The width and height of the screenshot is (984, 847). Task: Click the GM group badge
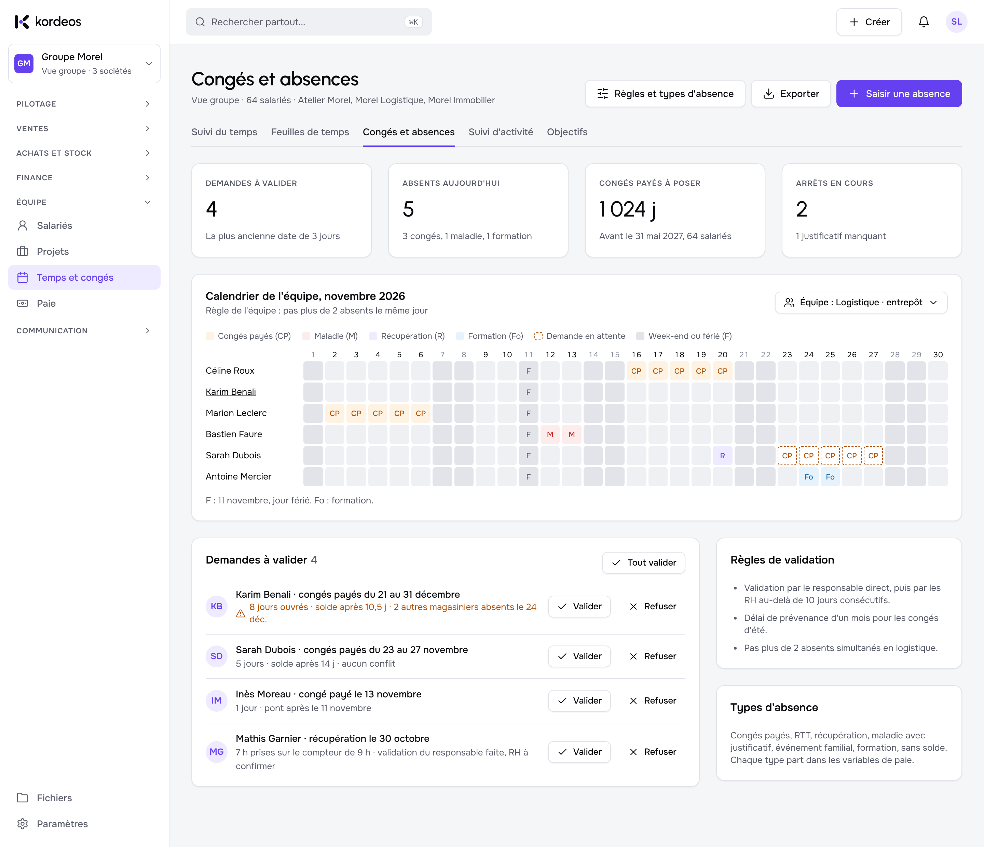point(24,64)
